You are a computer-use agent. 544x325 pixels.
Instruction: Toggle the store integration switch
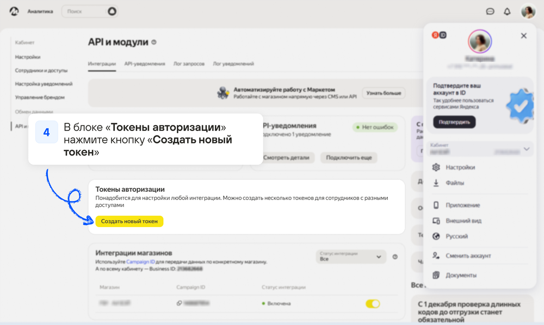tap(373, 303)
